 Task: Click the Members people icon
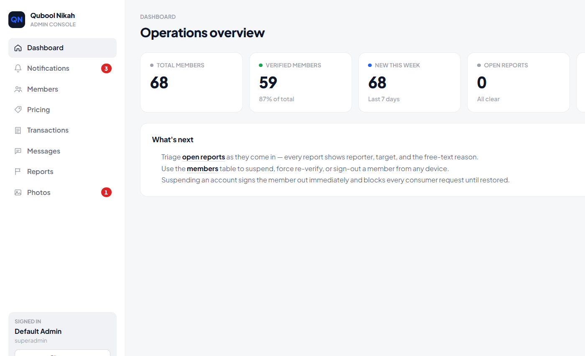click(18, 89)
